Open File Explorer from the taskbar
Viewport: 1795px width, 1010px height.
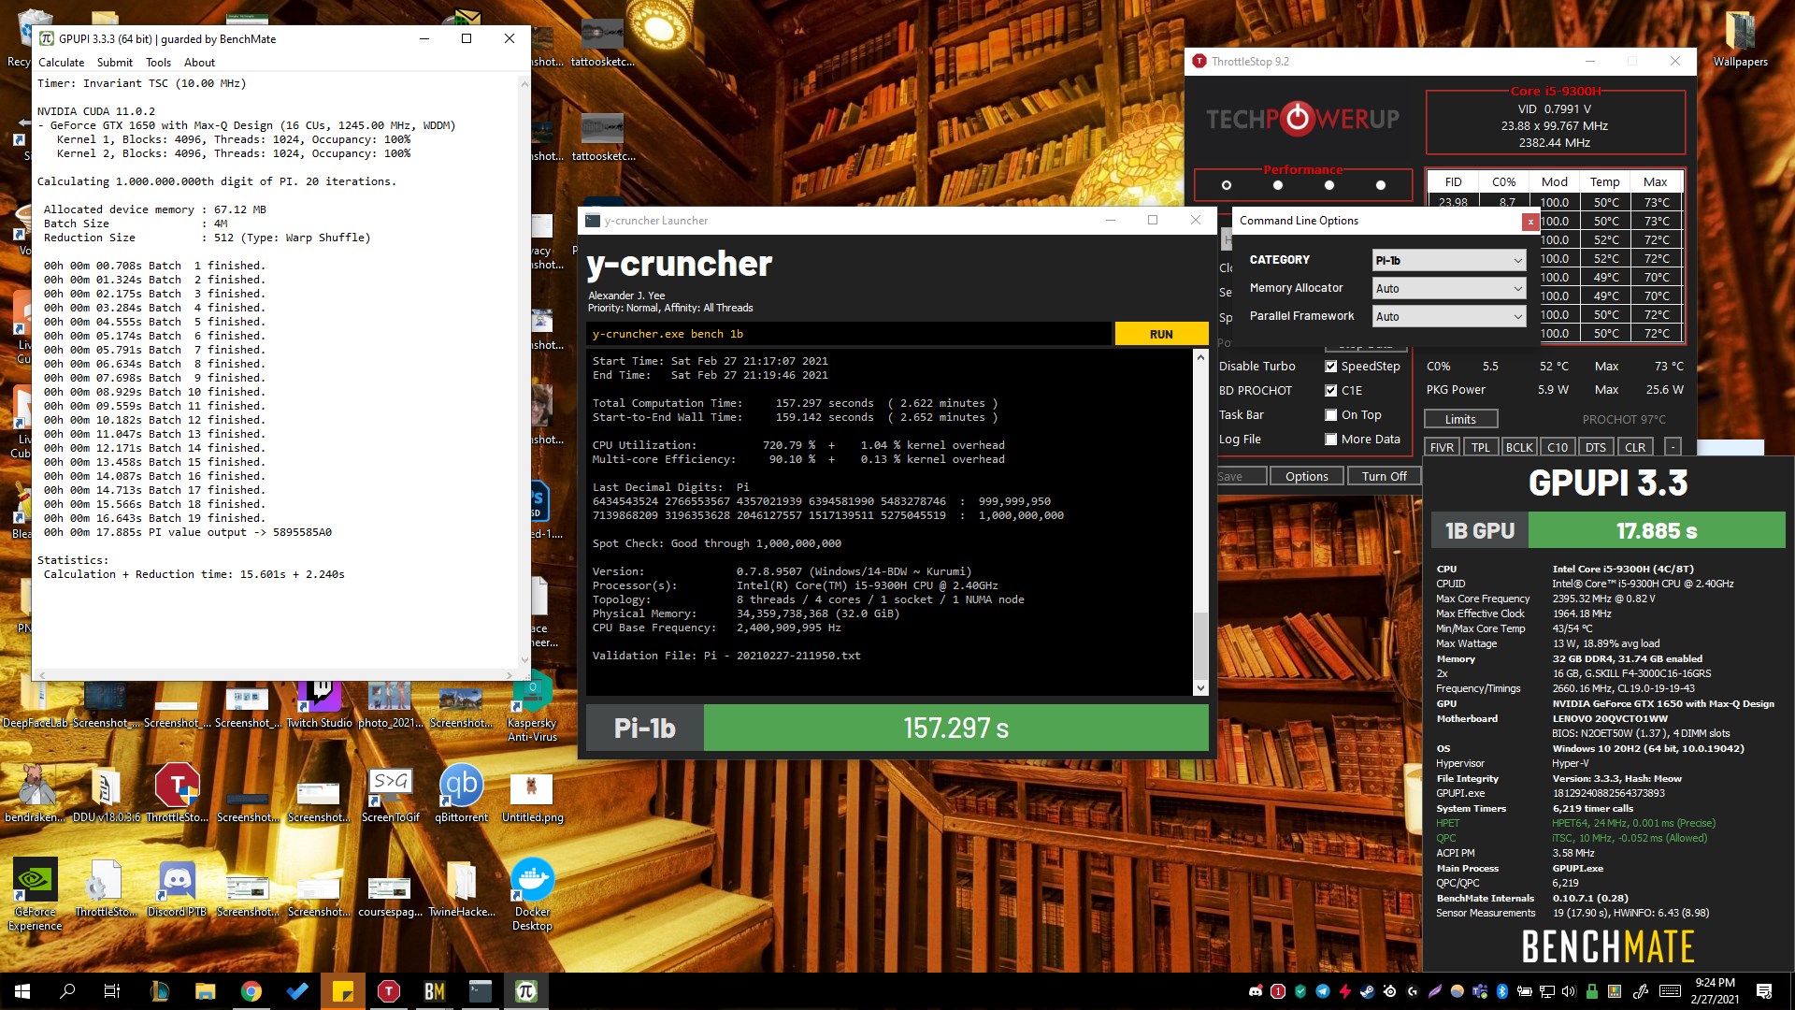tap(205, 991)
